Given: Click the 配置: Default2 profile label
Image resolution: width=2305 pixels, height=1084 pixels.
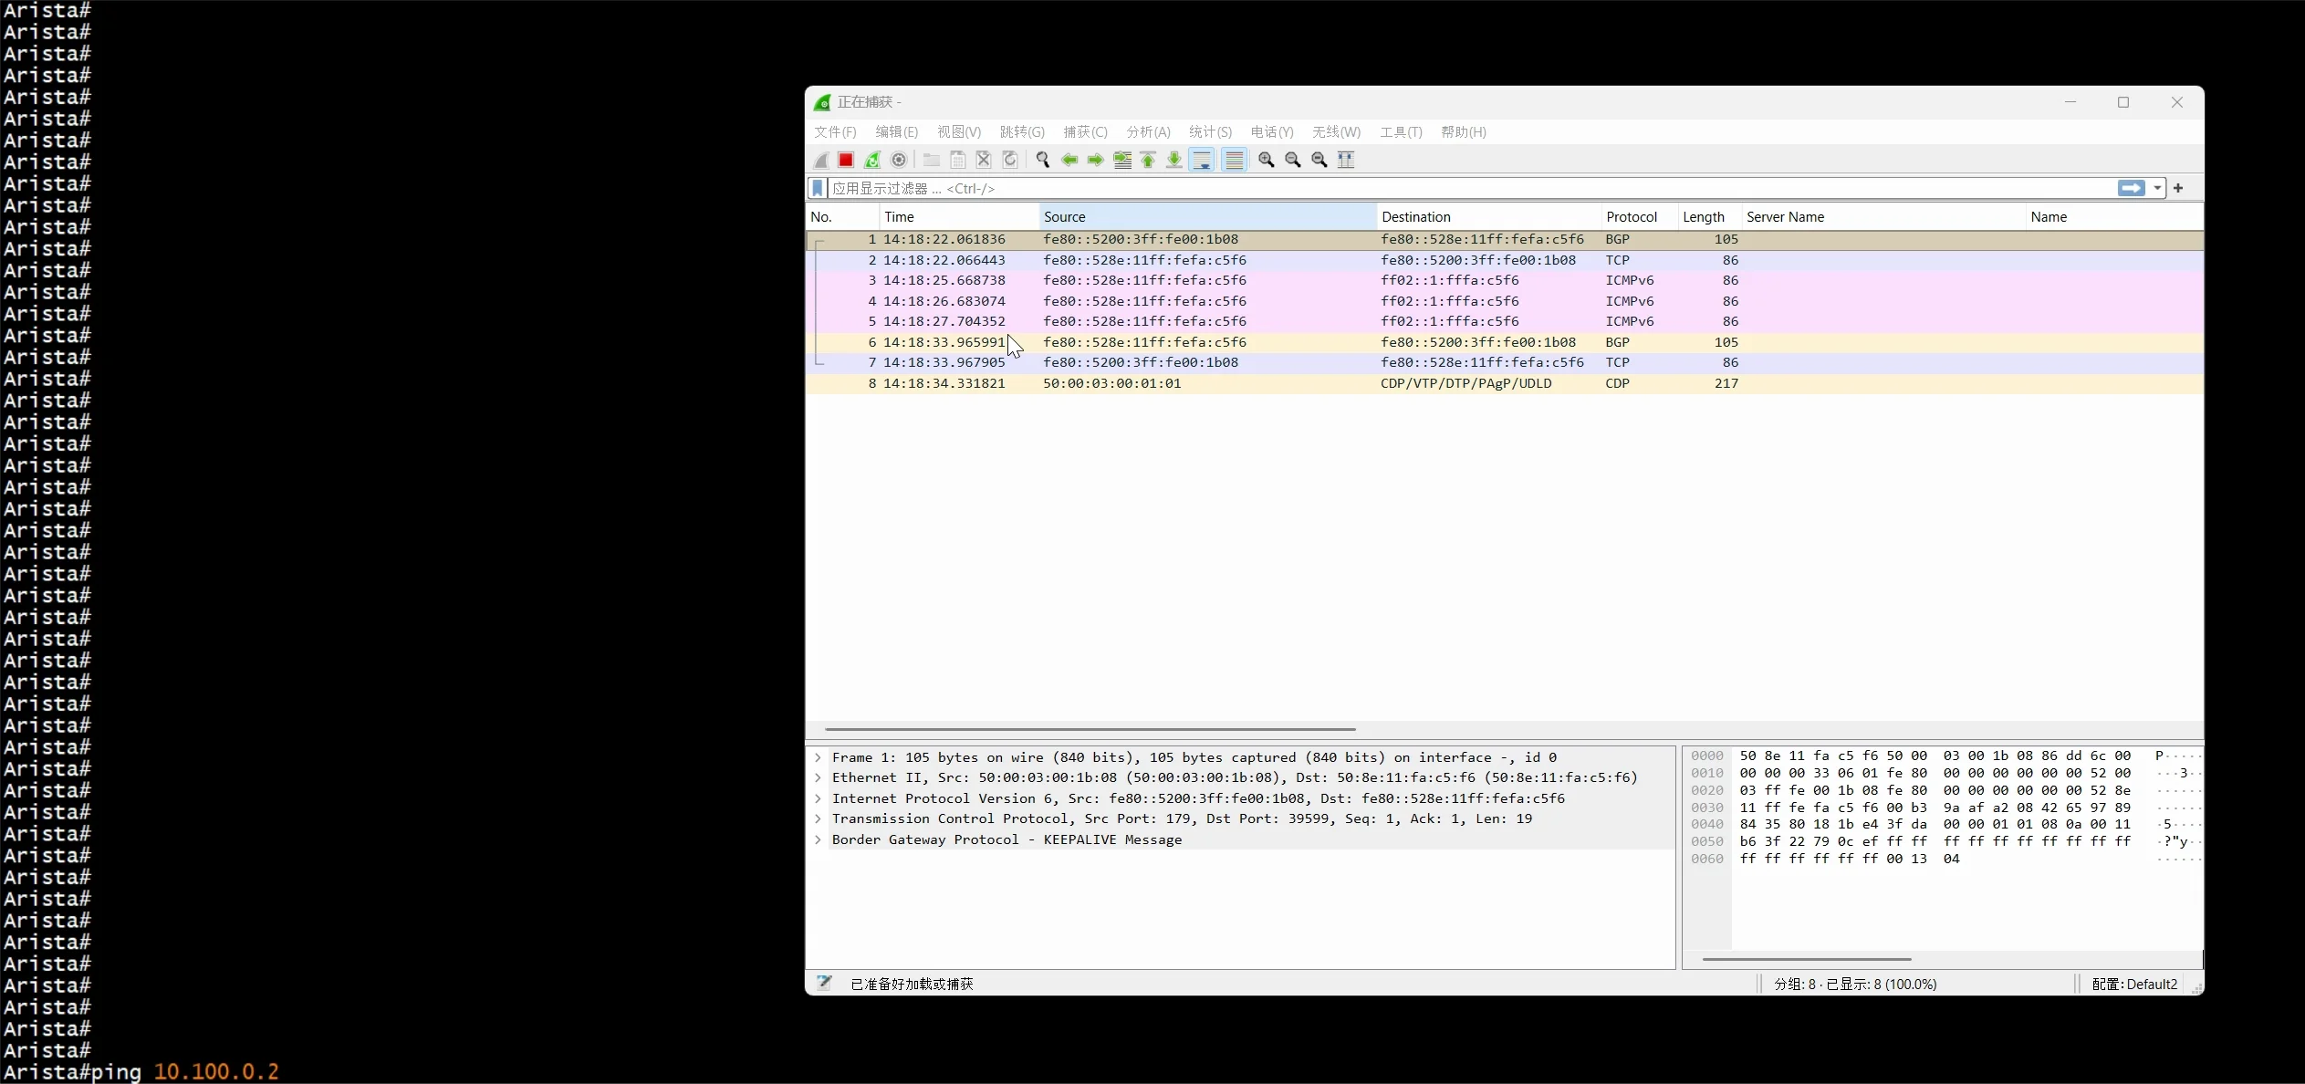Looking at the screenshot, I should [x=2134, y=984].
